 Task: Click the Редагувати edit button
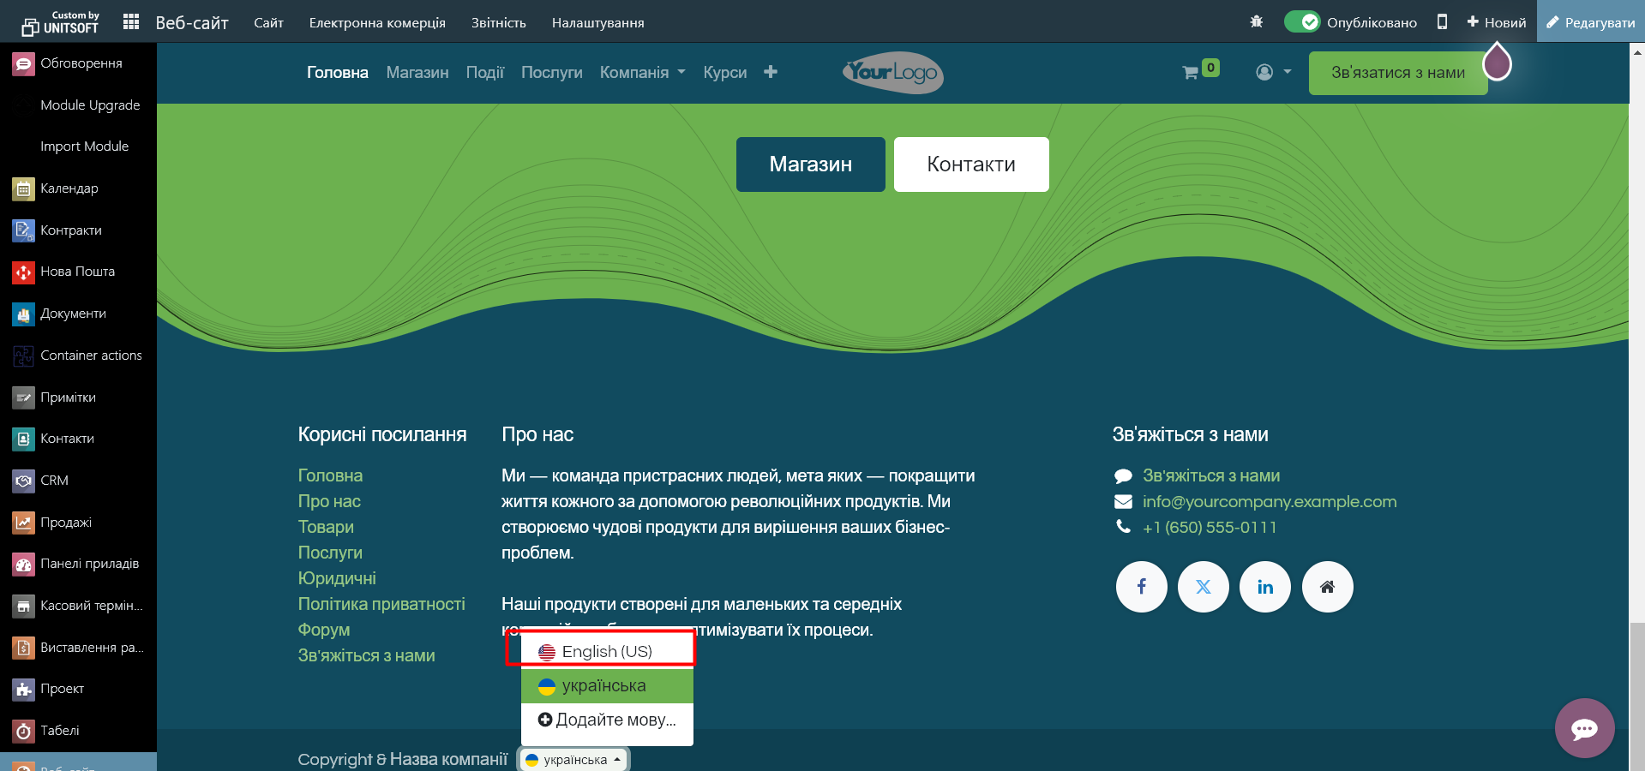1590,22
